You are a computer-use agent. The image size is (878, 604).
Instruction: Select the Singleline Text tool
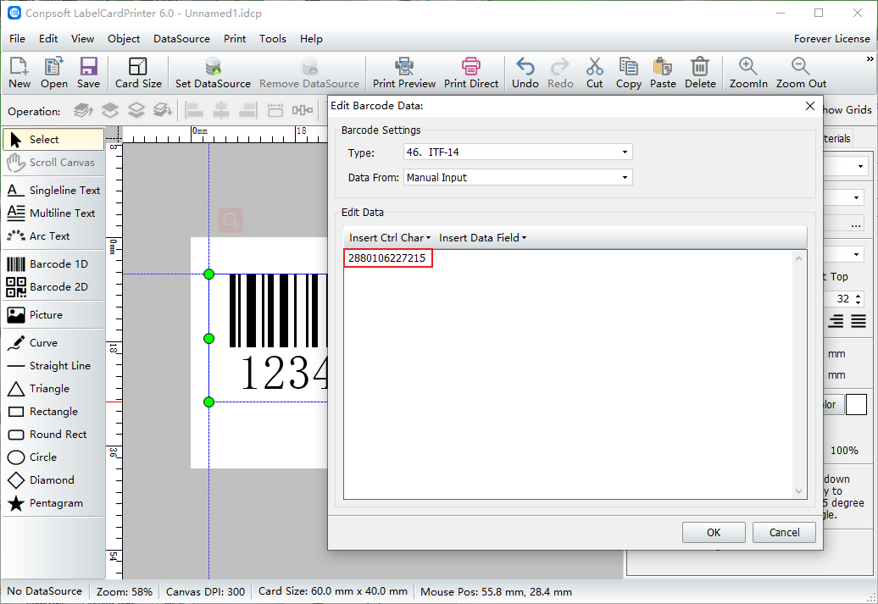coord(53,191)
